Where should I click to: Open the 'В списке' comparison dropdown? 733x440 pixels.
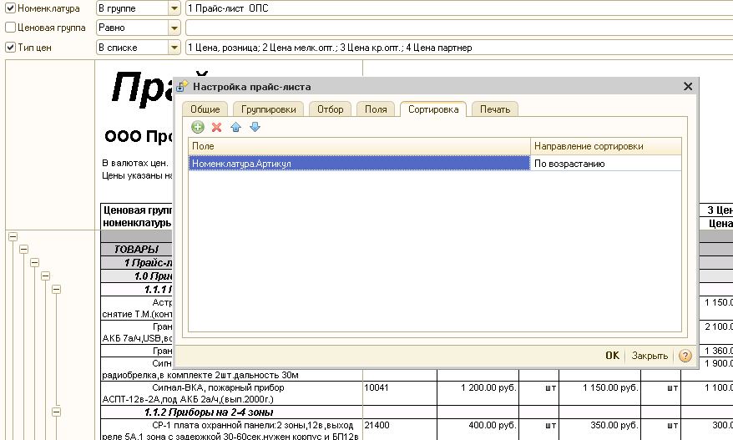click(x=174, y=48)
